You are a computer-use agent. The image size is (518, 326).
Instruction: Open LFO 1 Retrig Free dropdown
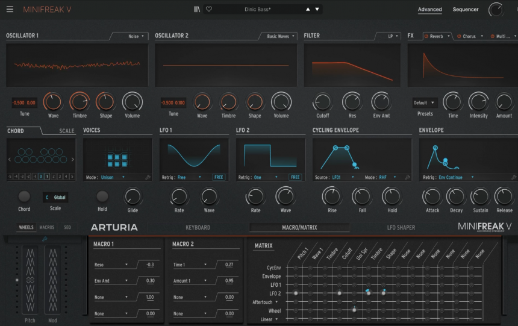189,177
